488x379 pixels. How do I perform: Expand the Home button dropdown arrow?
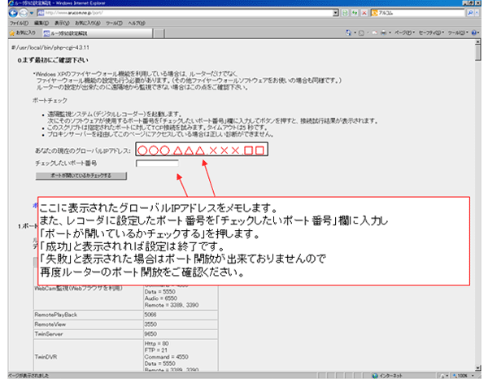355,33
